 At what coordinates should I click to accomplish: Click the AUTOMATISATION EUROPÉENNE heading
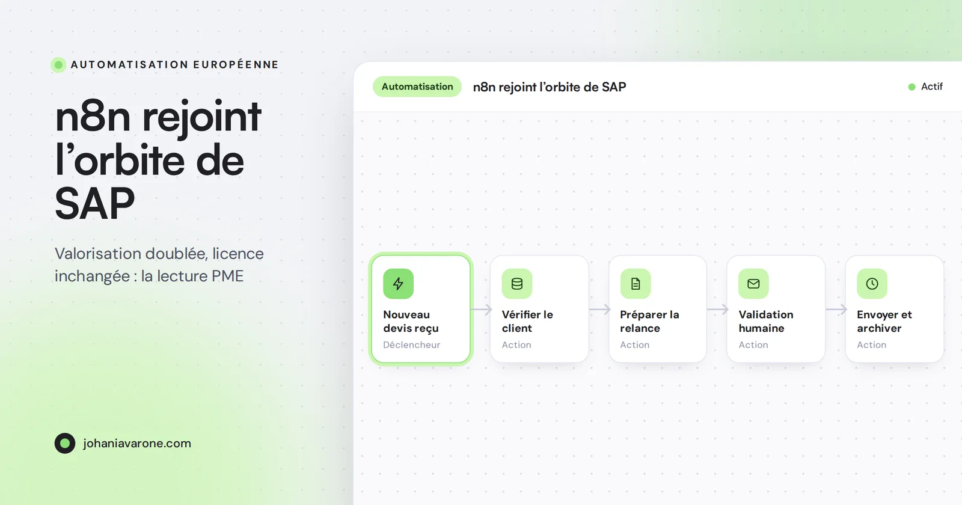pos(174,64)
